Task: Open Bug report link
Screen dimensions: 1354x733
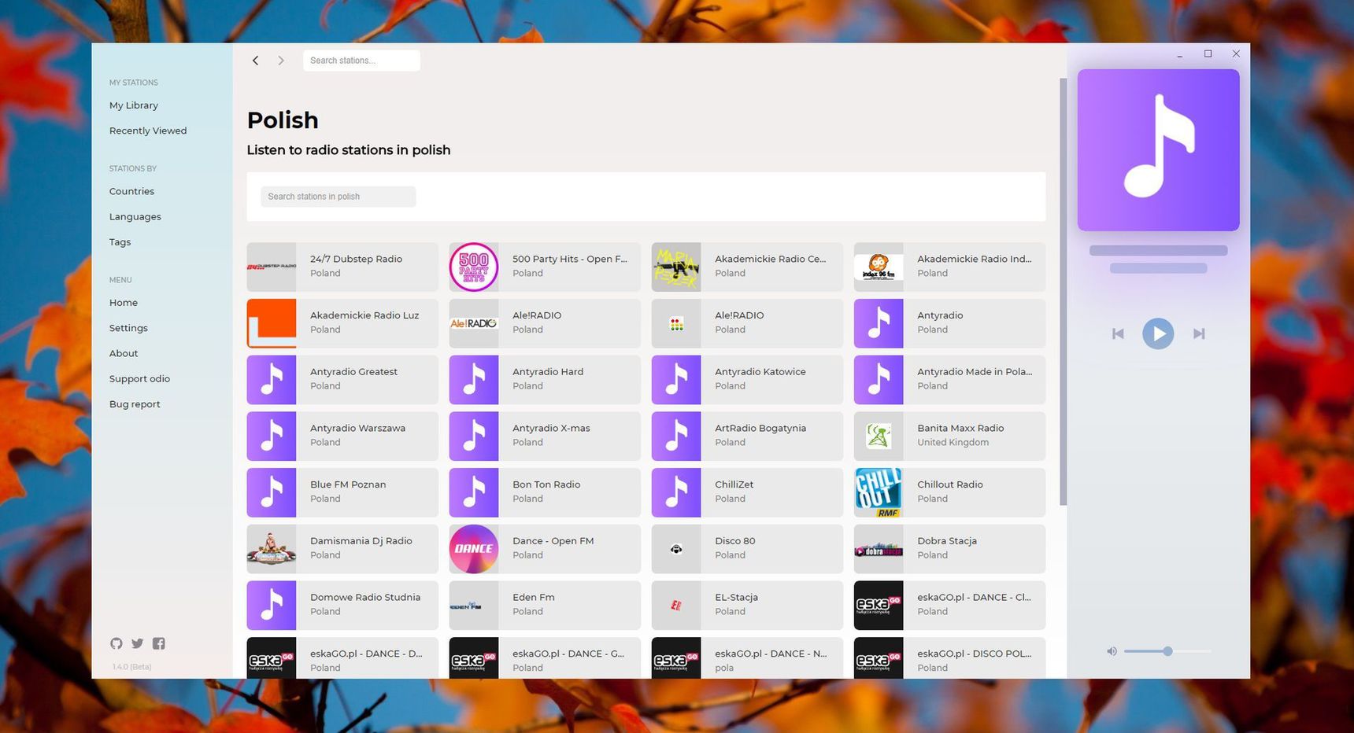Action: [135, 404]
